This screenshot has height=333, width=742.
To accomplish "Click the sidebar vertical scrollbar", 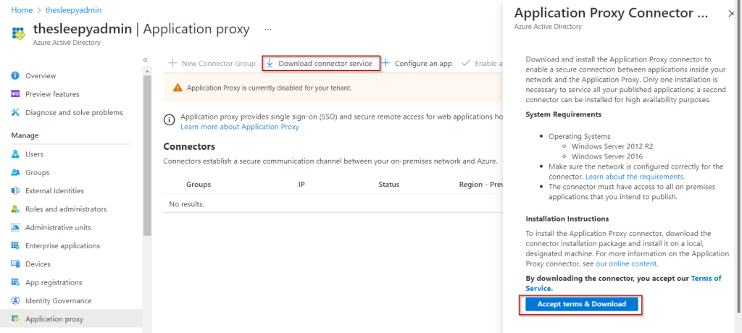I will 147,159.
